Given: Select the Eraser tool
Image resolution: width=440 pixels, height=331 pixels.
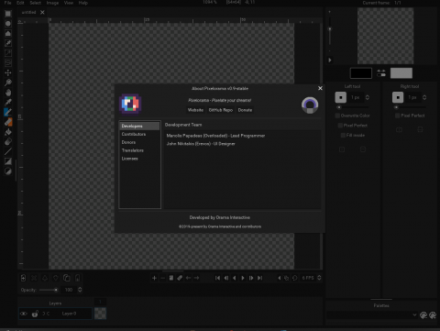Looking at the screenshot, I should point(8,122).
